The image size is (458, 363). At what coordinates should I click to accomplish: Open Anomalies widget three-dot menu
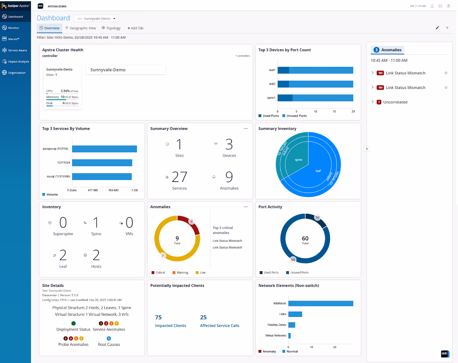click(x=246, y=207)
